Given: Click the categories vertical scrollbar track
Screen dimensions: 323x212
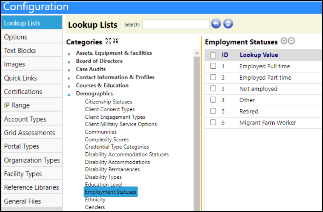Looking at the screenshot, I should 197,134.
